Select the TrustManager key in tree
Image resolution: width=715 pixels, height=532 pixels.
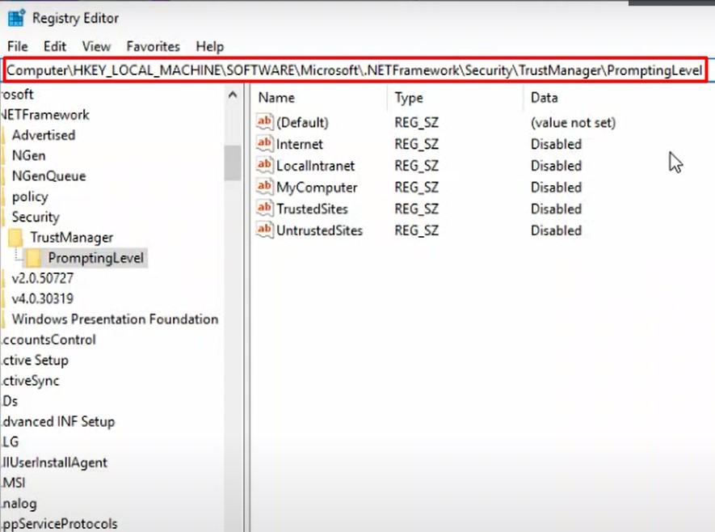tap(72, 238)
